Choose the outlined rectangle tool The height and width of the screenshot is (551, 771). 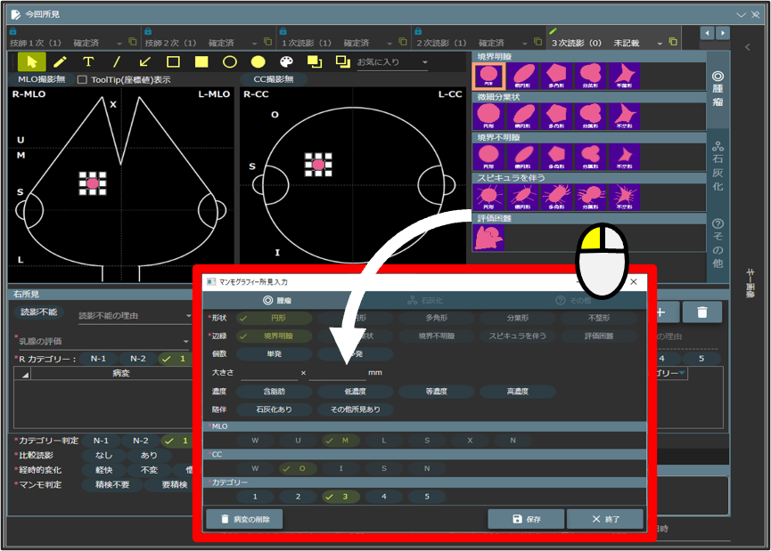point(173,62)
